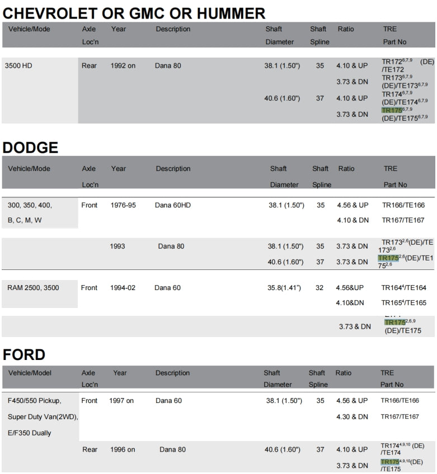Screen dimensions: 437x474
Task: Click the CHEVROLET OR GMC OR HUMMER heading
Action: click(134, 13)
